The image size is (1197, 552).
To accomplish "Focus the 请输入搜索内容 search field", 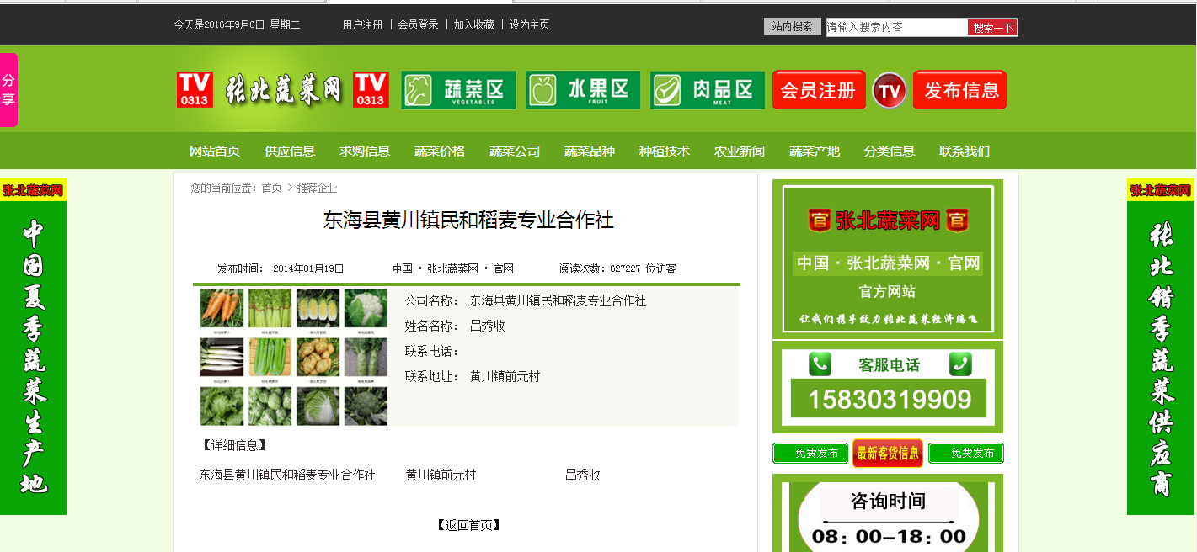I will click(897, 27).
